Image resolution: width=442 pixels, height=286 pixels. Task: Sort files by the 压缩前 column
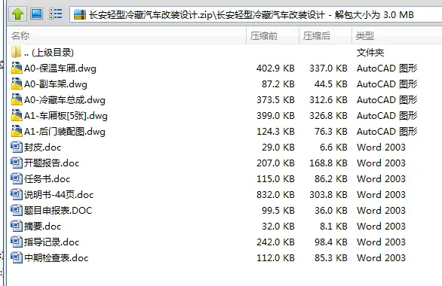point(272,35)
